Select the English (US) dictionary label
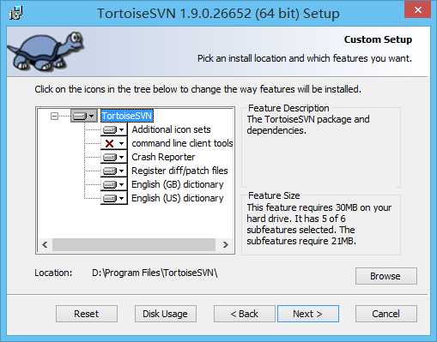437x342 pixels. tap(178, 198)
